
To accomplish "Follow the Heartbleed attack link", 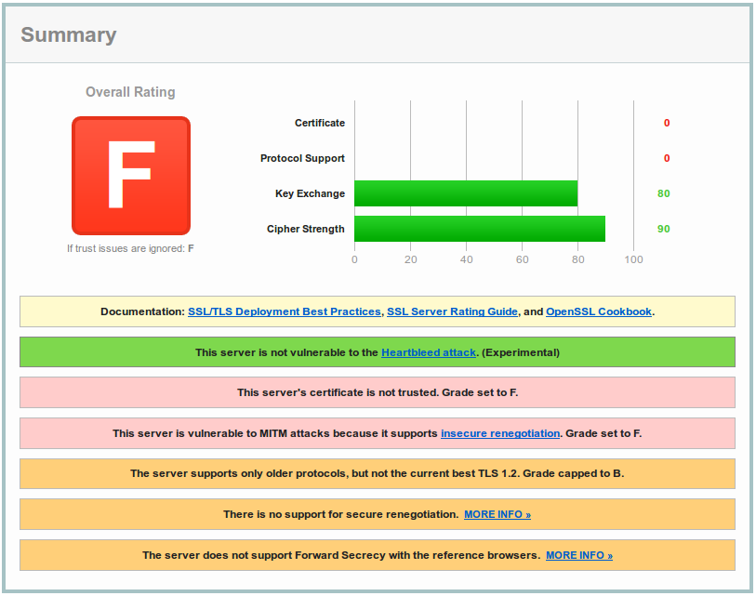I will (x=429, y=352).
